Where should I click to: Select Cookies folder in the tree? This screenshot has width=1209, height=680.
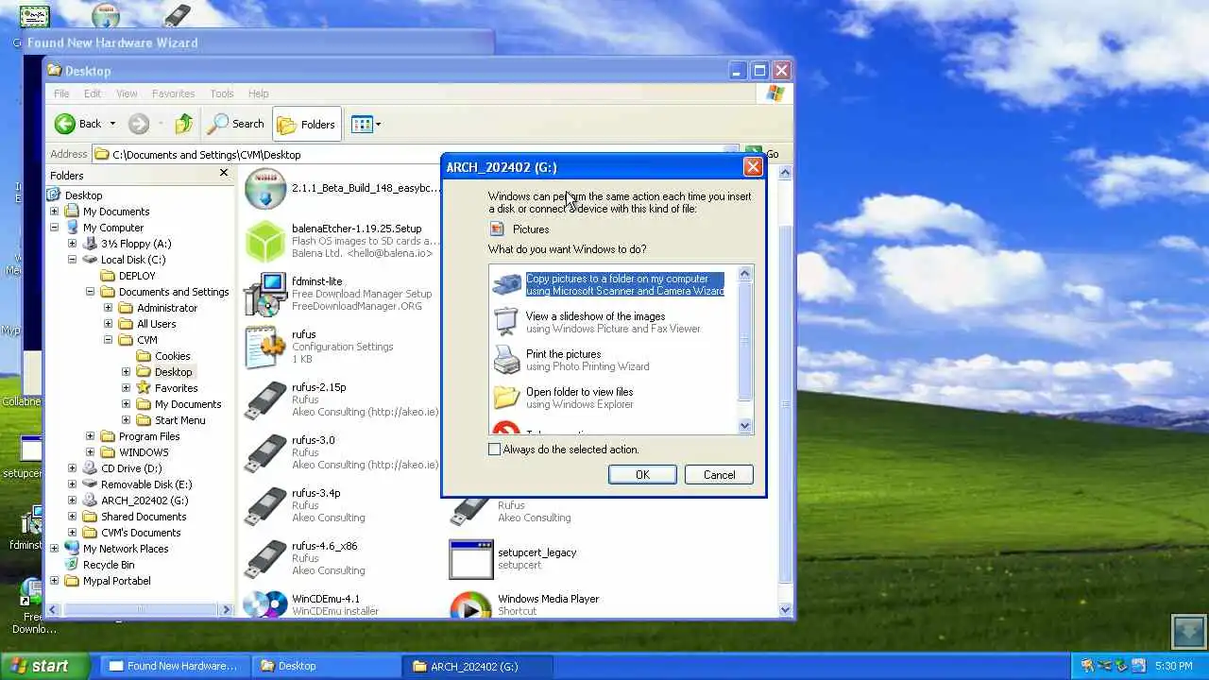tap(172, 356)
